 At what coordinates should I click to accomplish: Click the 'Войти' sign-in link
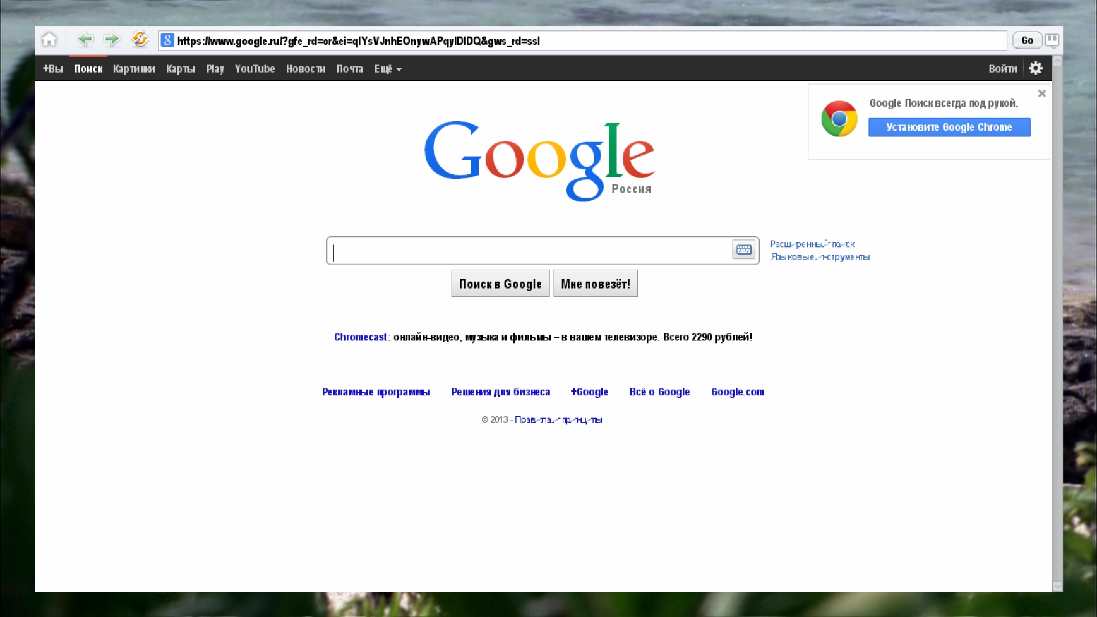(x=1003, y=69)
